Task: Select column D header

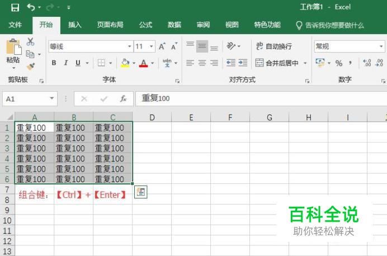Action: [152, 117]
